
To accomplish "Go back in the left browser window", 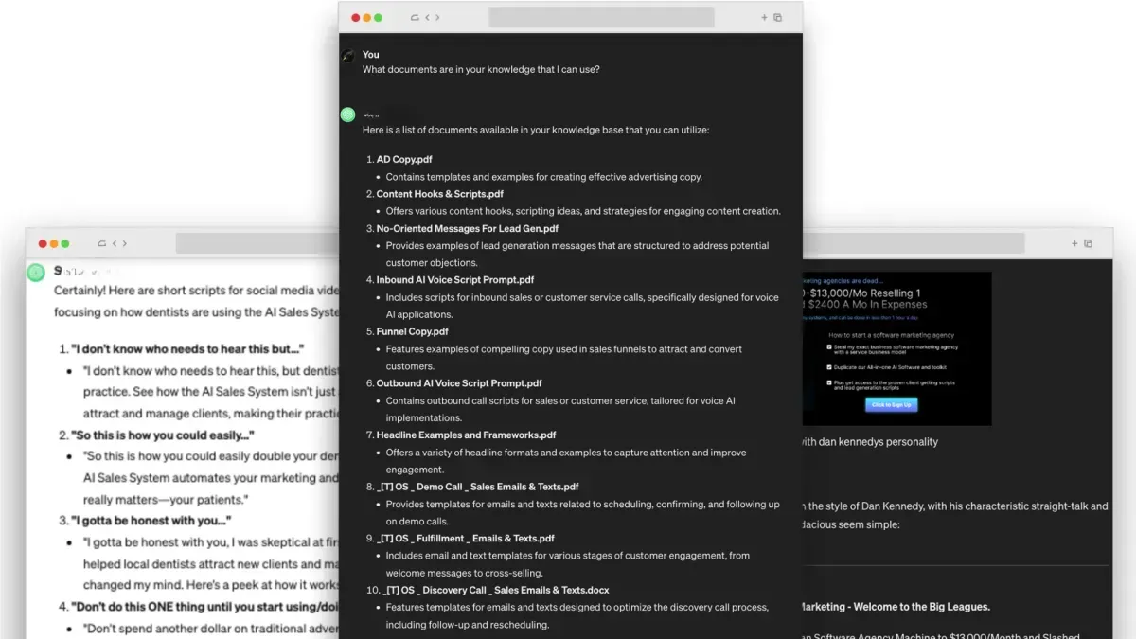I will pos(114,243).
